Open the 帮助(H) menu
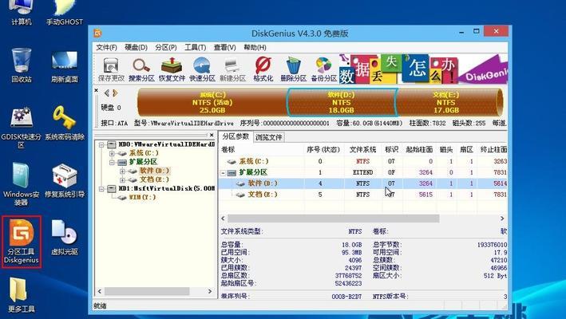566x319 pixels. click(x=255, y=47)
